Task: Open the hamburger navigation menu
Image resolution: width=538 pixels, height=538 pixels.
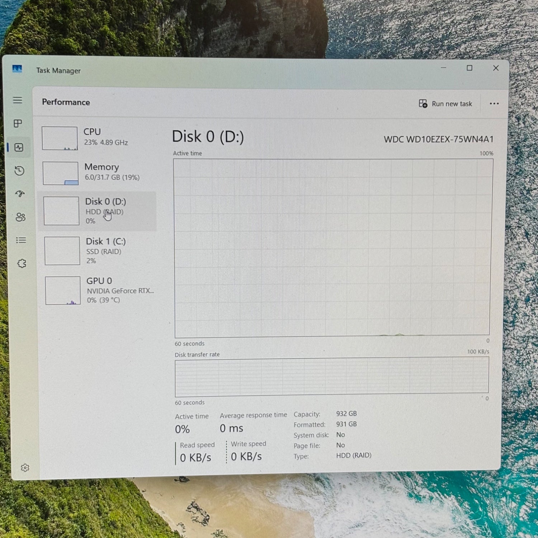Action: point(18,100)
